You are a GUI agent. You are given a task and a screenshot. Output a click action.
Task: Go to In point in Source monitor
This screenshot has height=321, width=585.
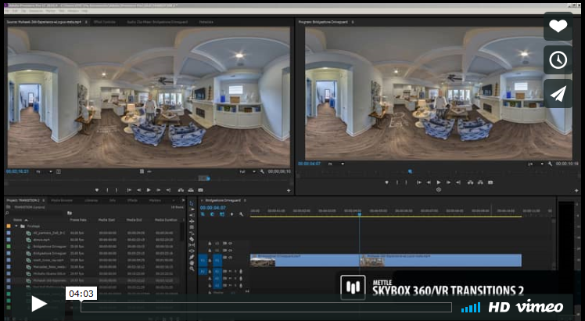tap(129, 190)
